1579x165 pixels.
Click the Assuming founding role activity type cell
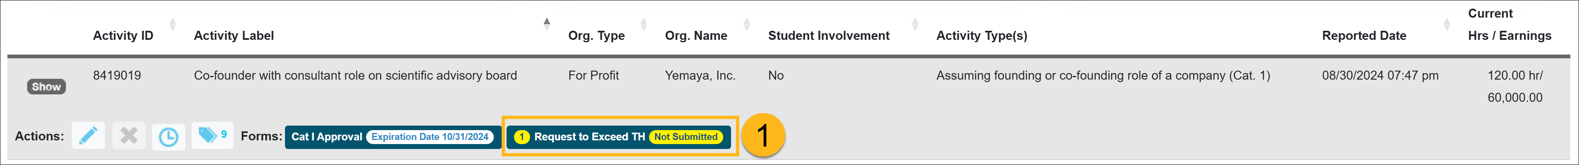pos(1103,75)
